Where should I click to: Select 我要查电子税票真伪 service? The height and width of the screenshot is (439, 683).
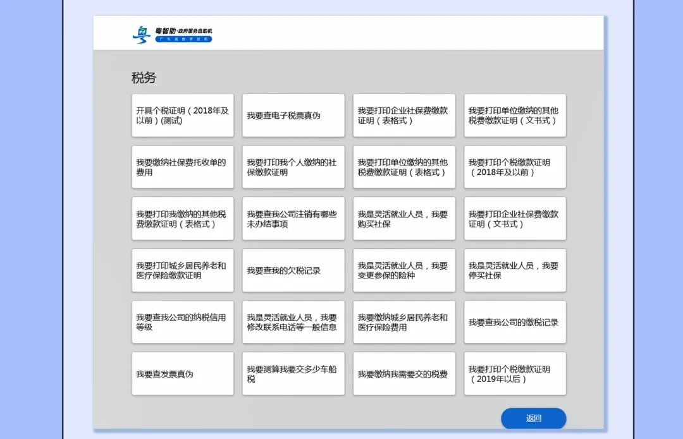pos(293,116)
